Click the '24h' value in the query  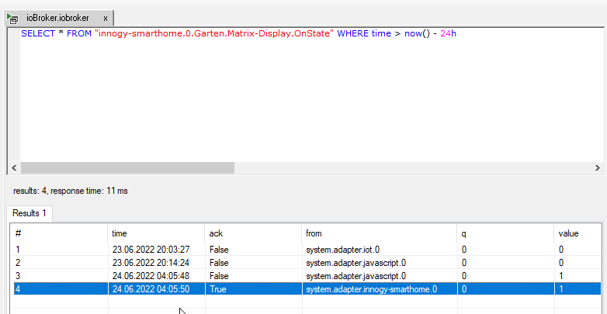pyautogui.click(x=449, y=33)
